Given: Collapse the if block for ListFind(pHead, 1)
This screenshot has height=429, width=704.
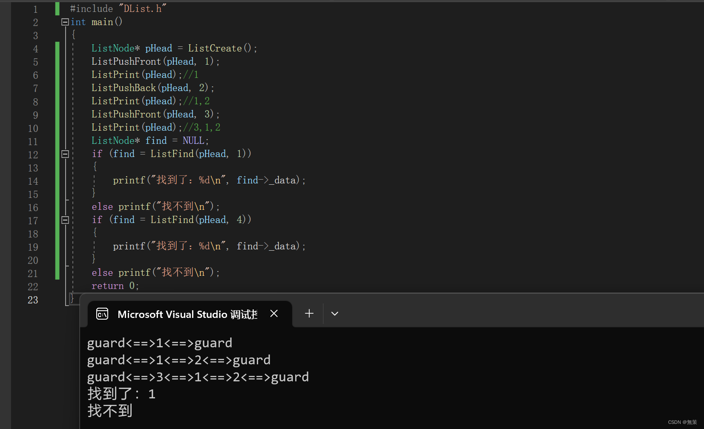Looking at the screenshot, I should click(x=65, y=154).
